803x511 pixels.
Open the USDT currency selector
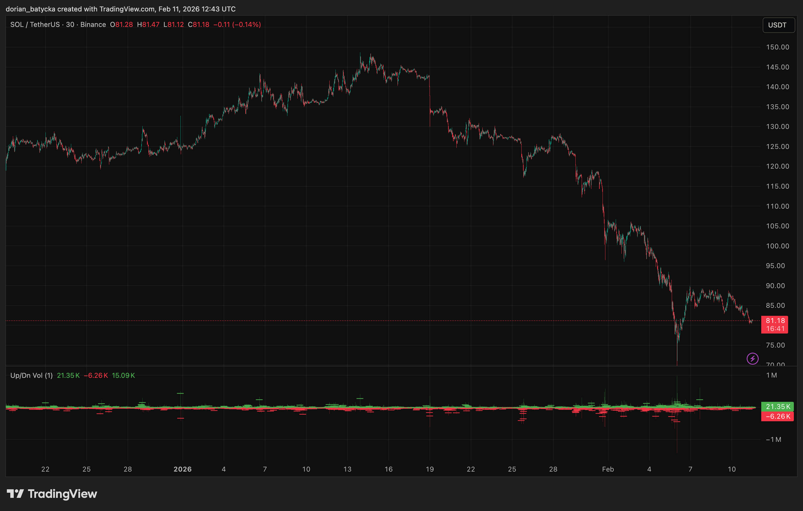coord(778,25)
